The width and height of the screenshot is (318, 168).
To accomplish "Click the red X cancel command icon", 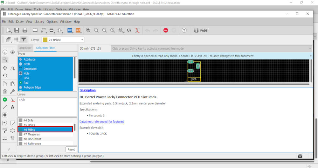I will pos(137,31).
